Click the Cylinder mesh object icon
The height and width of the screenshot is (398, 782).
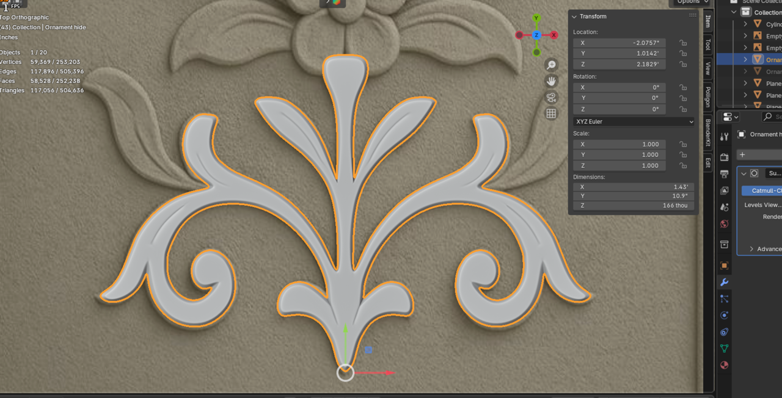pos(758,24)
